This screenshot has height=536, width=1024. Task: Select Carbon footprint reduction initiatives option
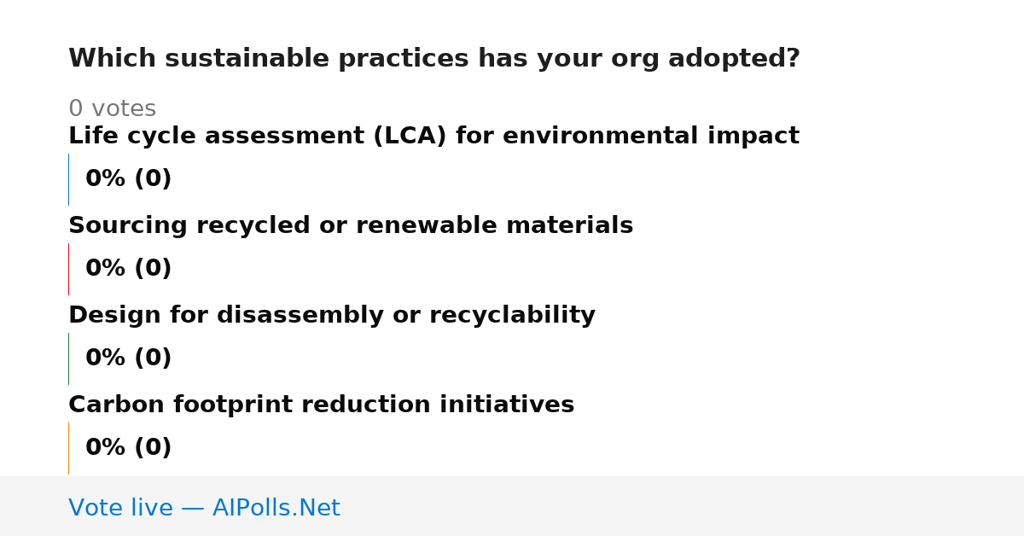(322, 405)
